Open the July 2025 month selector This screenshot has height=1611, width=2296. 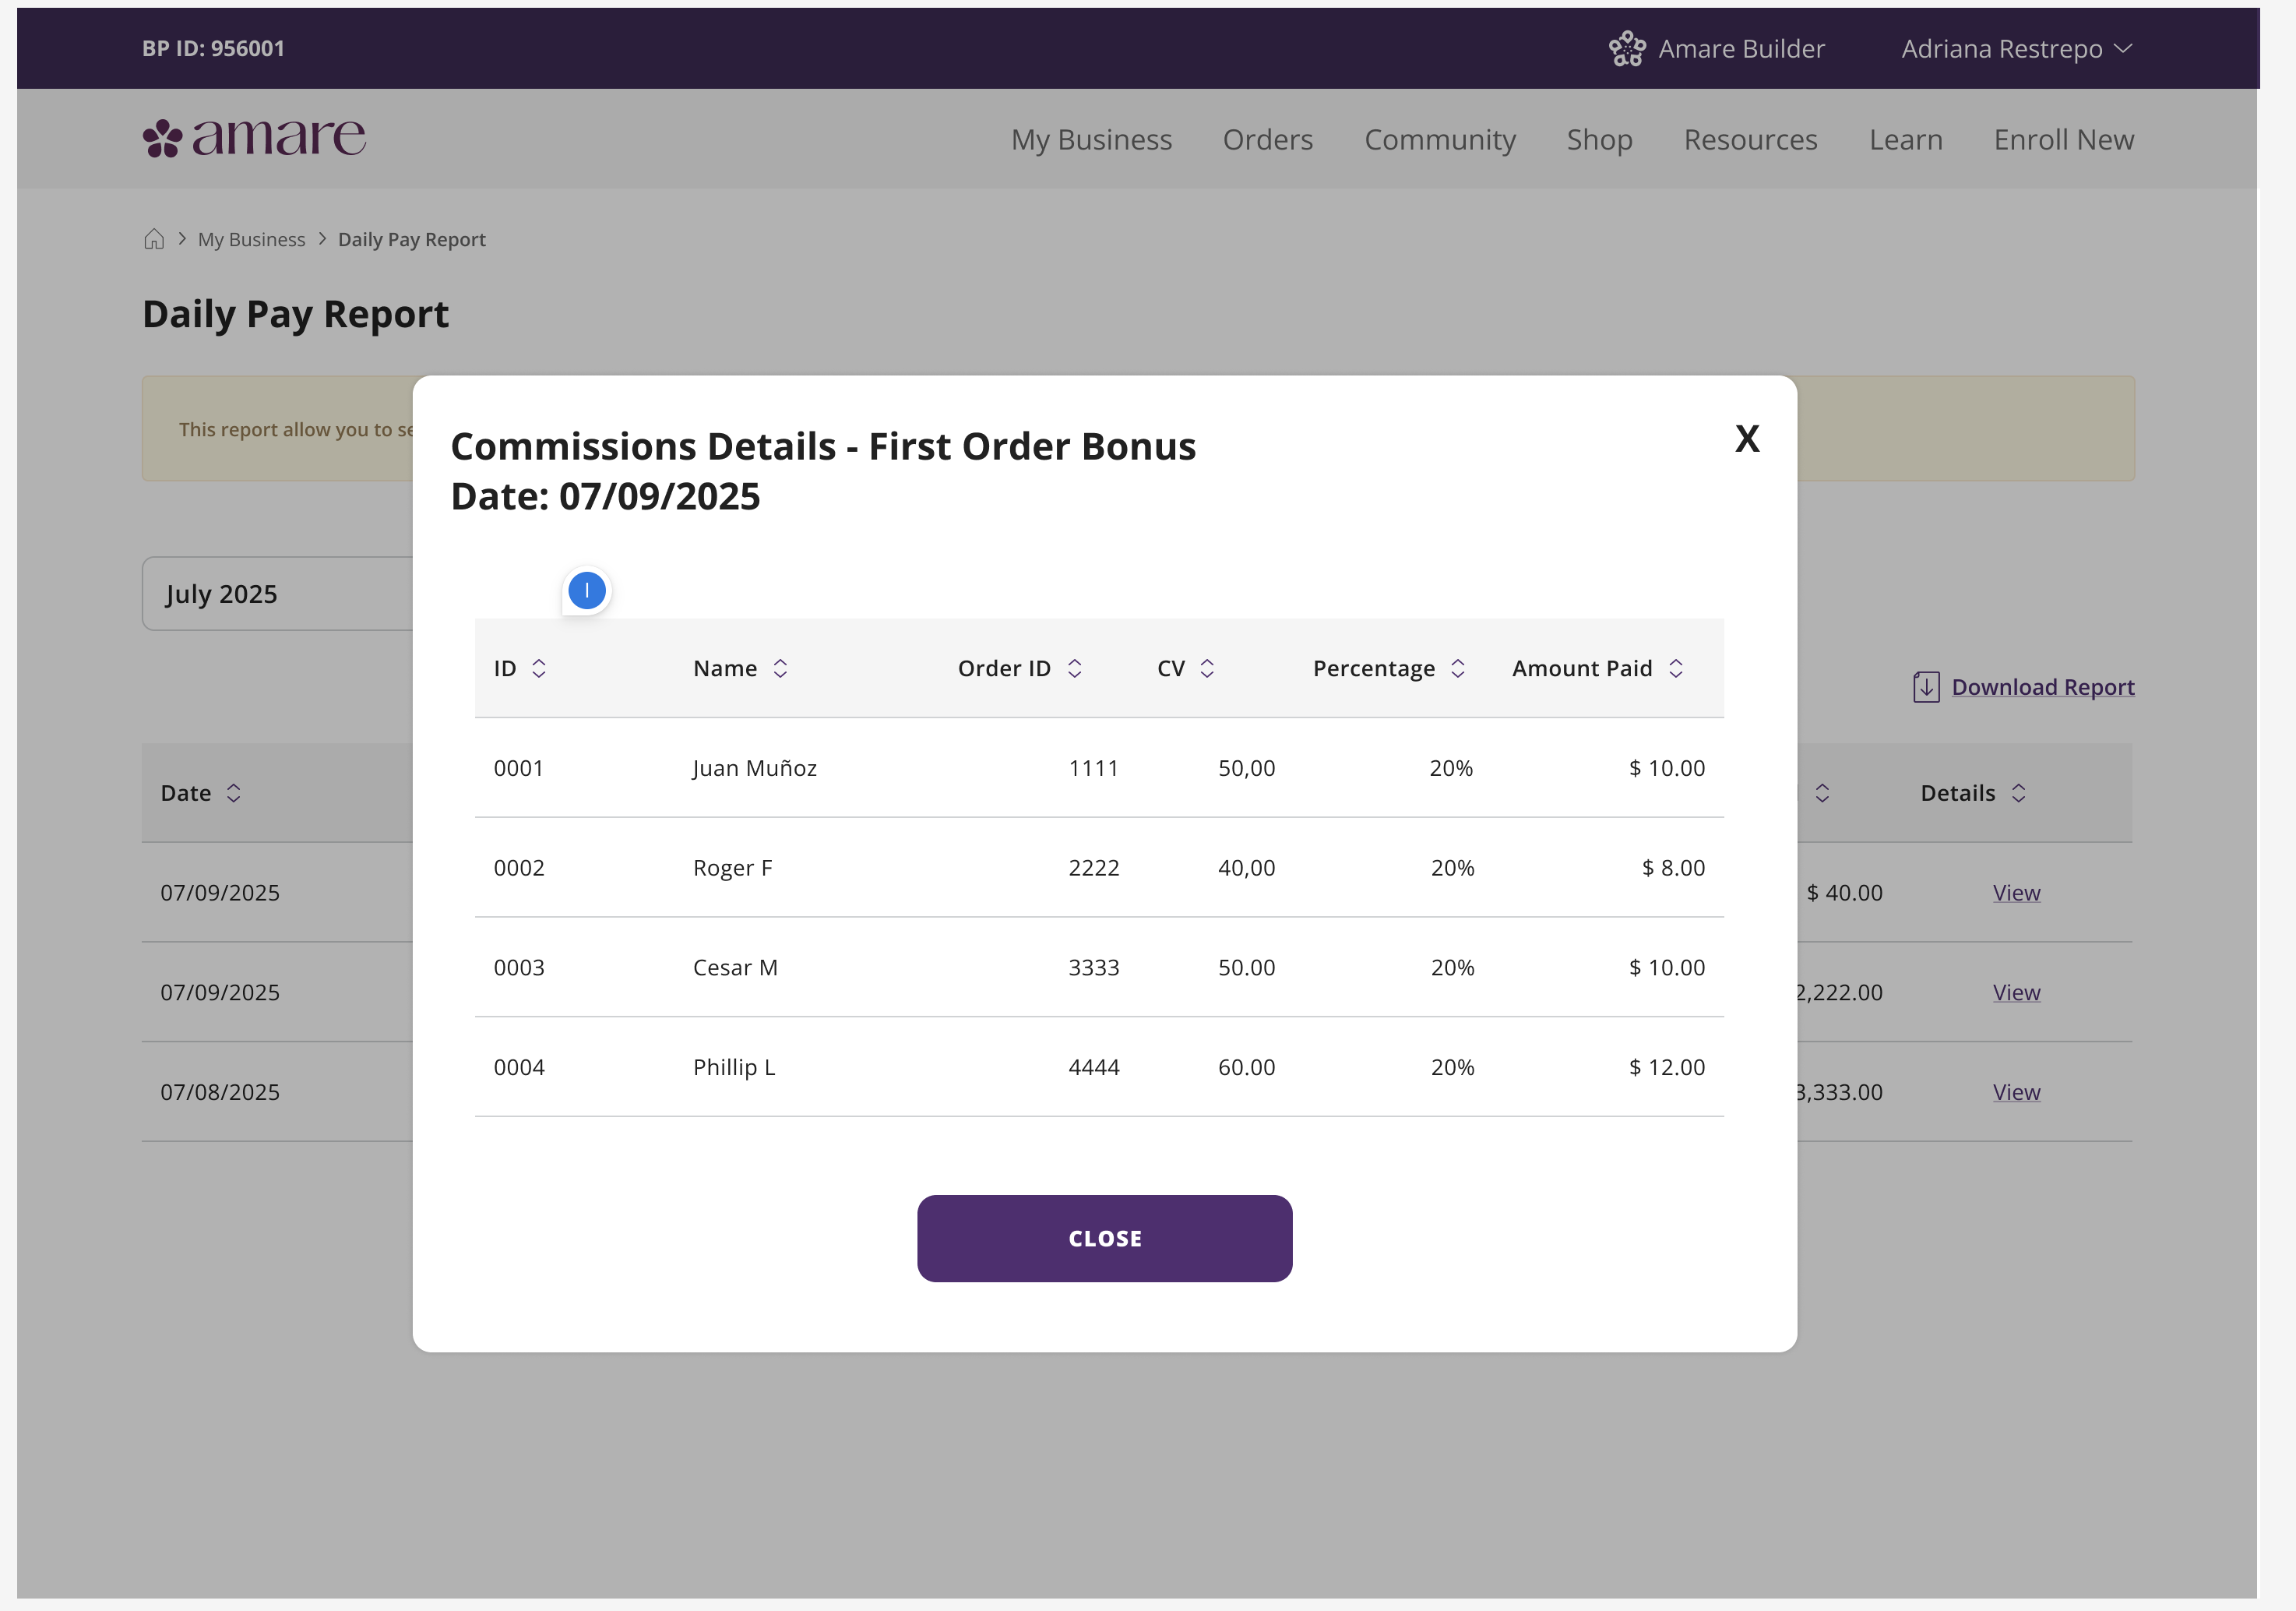[278, 594]
